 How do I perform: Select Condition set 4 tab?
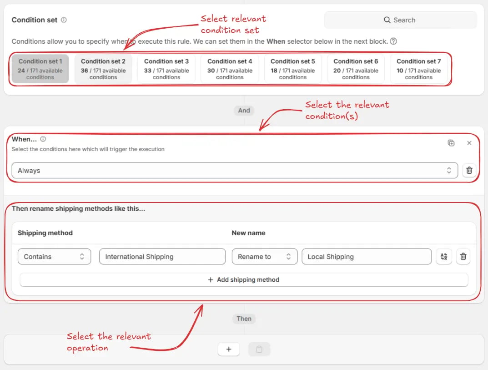(230, 69)
